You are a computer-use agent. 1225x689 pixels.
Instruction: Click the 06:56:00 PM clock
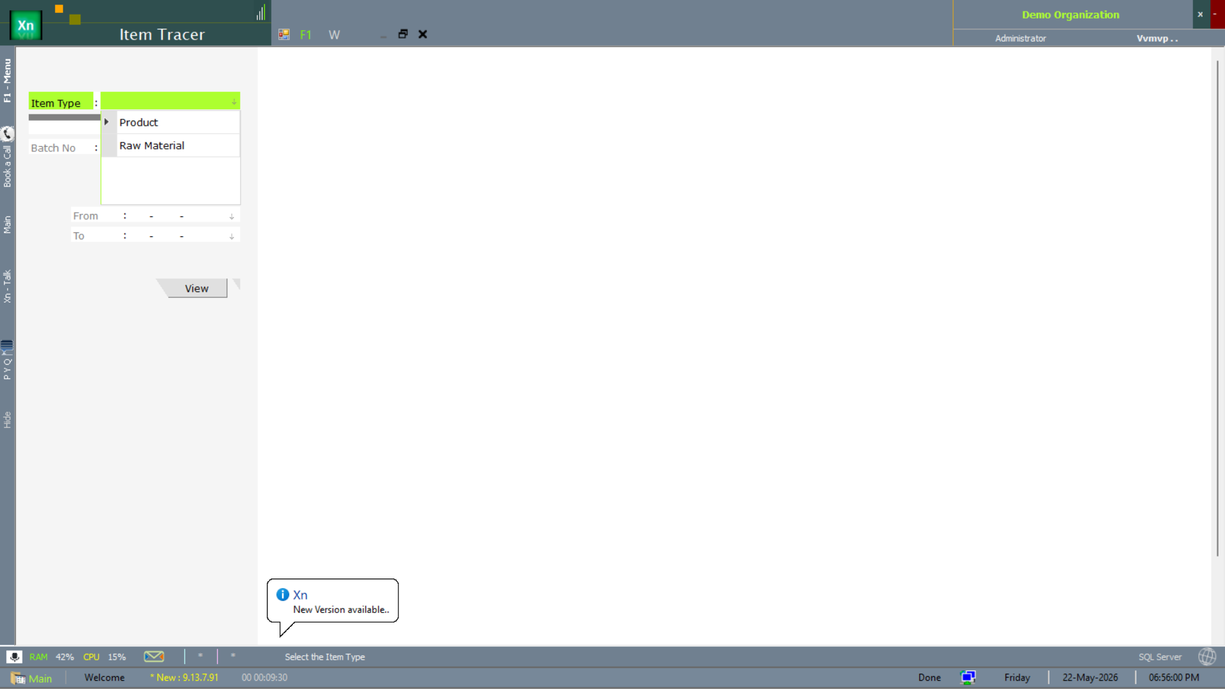(1173, 678)
